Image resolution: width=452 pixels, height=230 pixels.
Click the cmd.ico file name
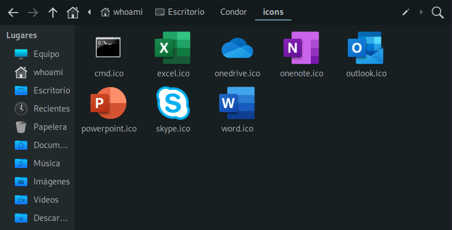(x=109, y=73)
